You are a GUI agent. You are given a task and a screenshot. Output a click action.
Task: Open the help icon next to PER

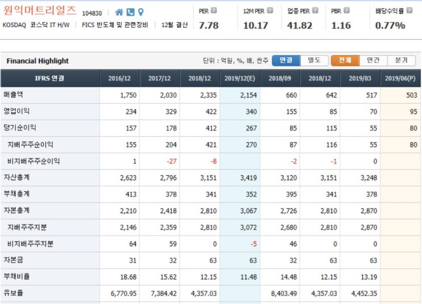pyautogui.click(x=214, y=10)
